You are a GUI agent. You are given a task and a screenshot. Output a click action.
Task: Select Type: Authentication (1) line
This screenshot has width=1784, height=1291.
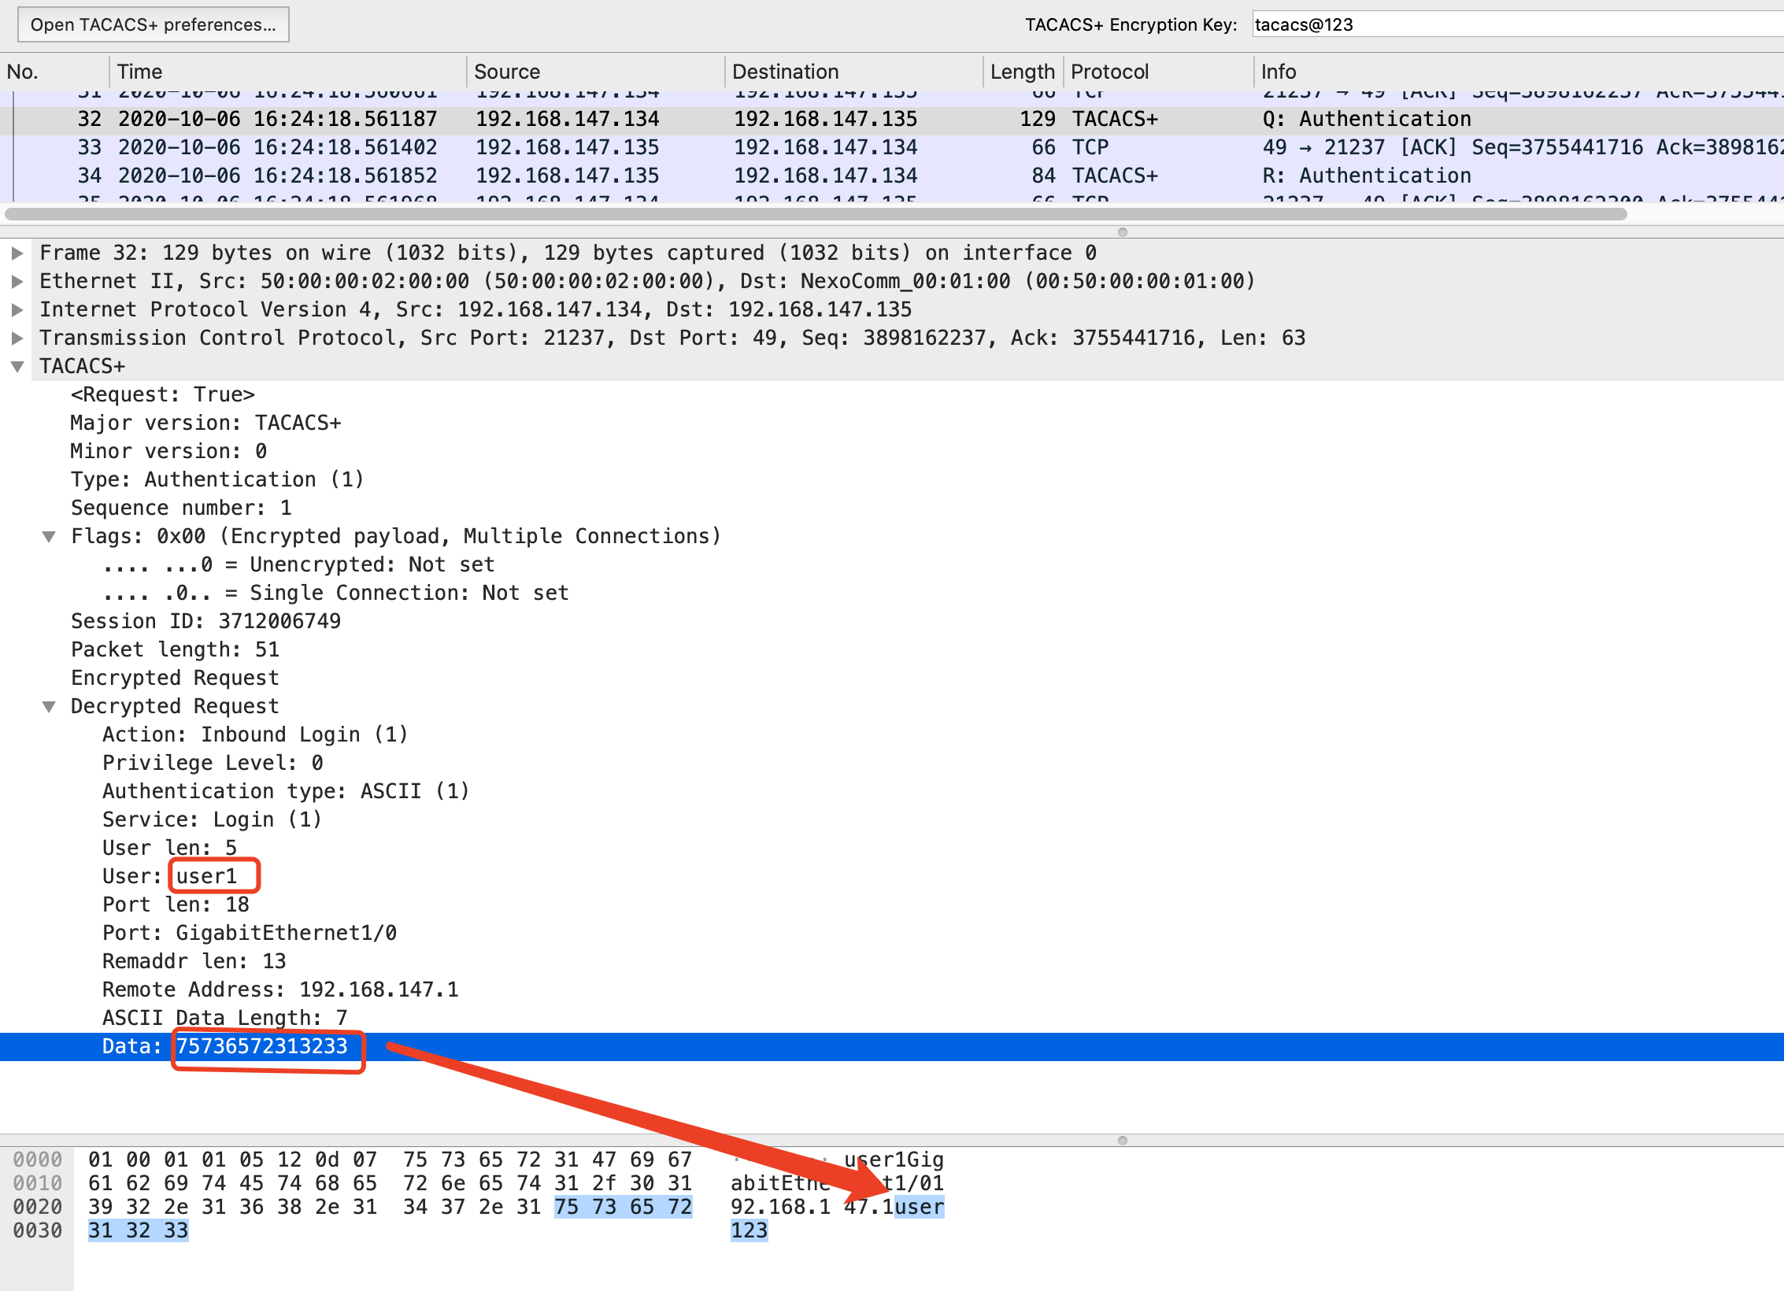click(x=217, y=479)
